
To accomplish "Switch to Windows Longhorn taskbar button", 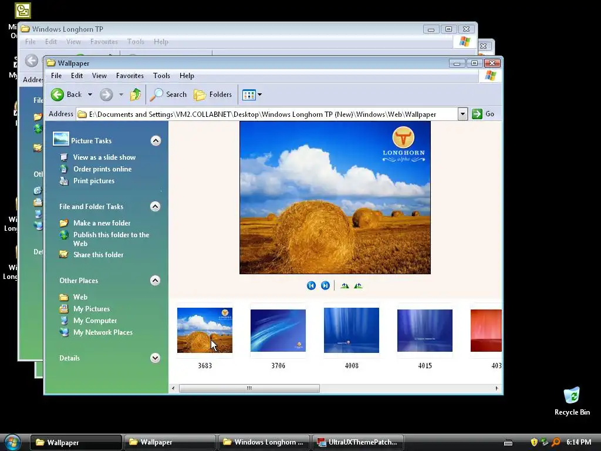I will (265, 442).
